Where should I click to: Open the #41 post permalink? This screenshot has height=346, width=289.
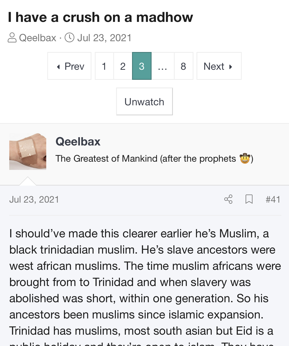click(x=273, y=200)
